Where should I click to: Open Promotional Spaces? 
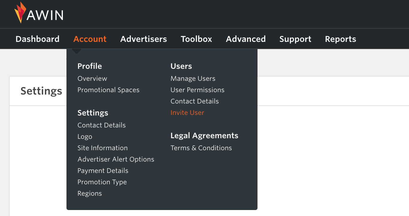coord(108,90)
